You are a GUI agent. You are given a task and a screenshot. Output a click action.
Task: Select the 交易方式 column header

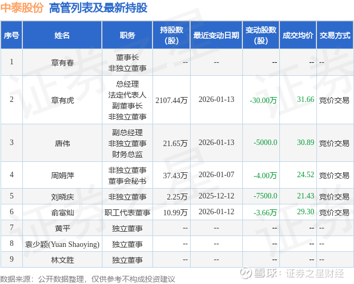coord(335,35)
